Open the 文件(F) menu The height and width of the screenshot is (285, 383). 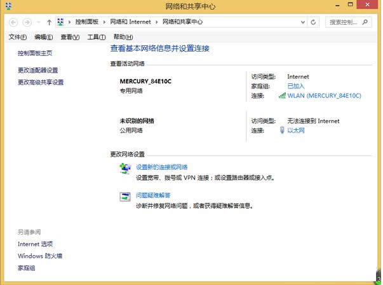click(18, 37)
